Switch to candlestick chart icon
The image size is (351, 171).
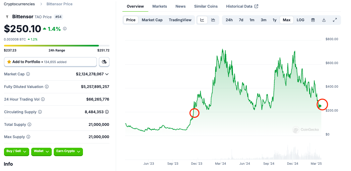213,20
